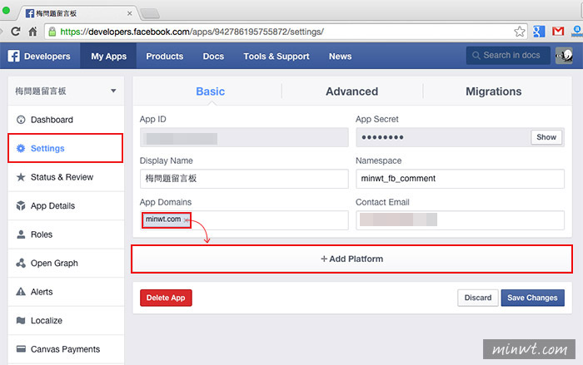Open Canvas Payments in the sidebar
This screenshot has height=365, width=583.
(x=66, y=349)
